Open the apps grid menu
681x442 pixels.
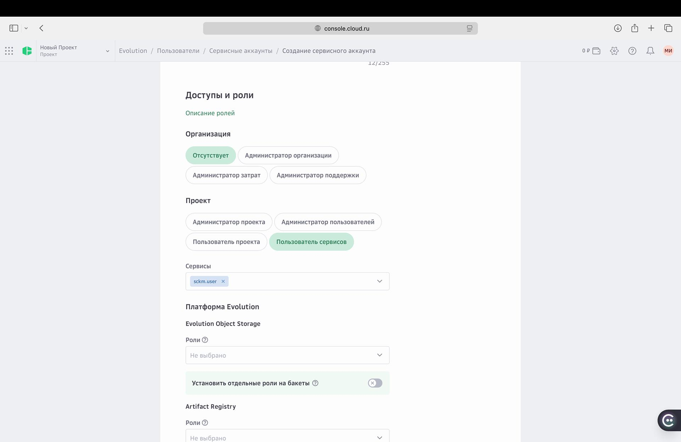click(9, 51)
